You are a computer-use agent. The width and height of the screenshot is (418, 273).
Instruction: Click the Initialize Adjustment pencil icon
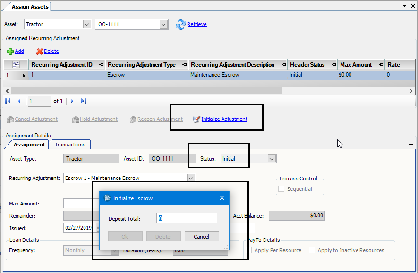196,119
